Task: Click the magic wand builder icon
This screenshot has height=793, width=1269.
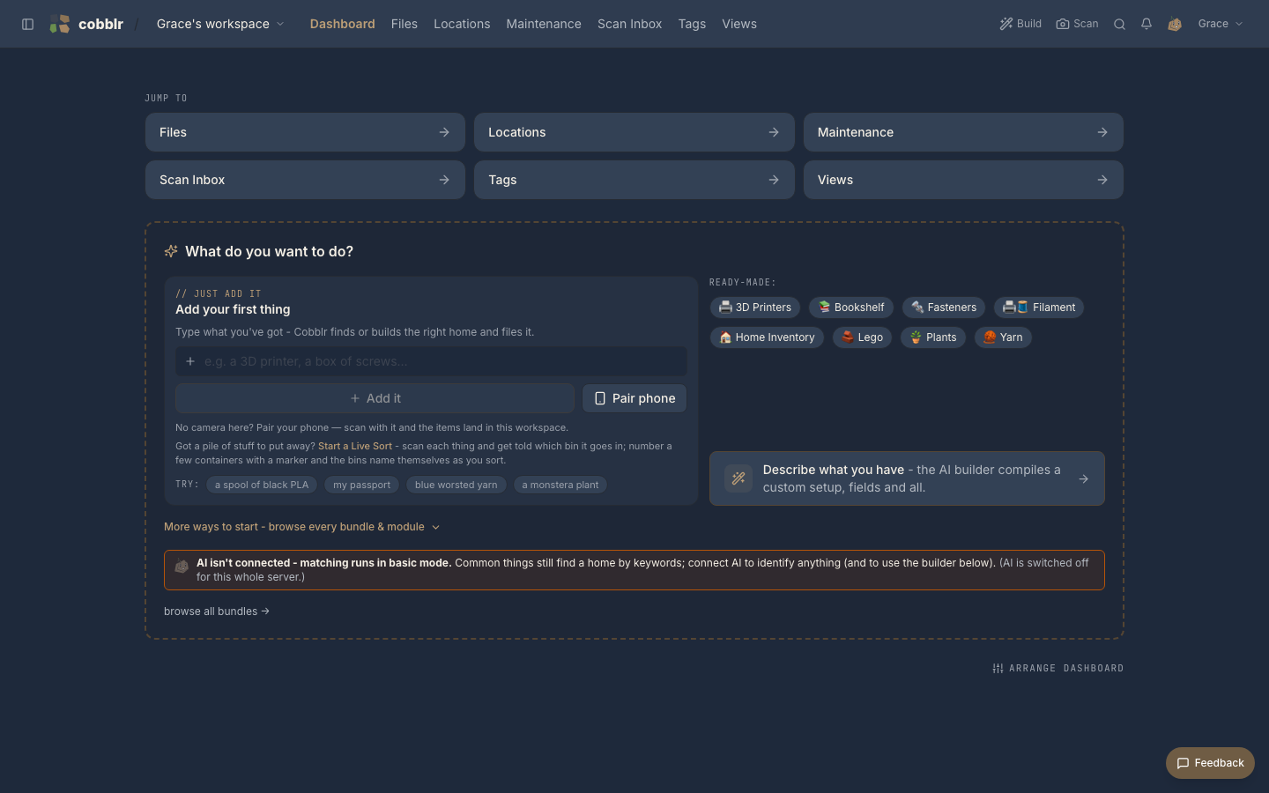Action: [738, 478]
